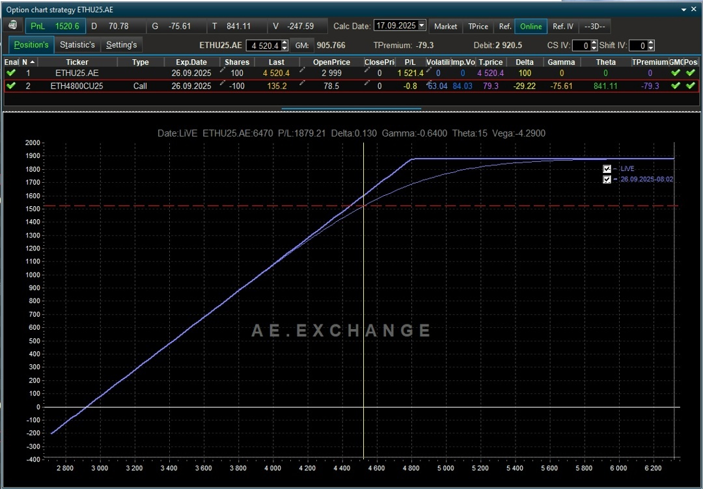Screen dimensions: 703x489
Task: Toggle Enable checkmark for ETH4800CU25 row
Action: coord(11,86)
